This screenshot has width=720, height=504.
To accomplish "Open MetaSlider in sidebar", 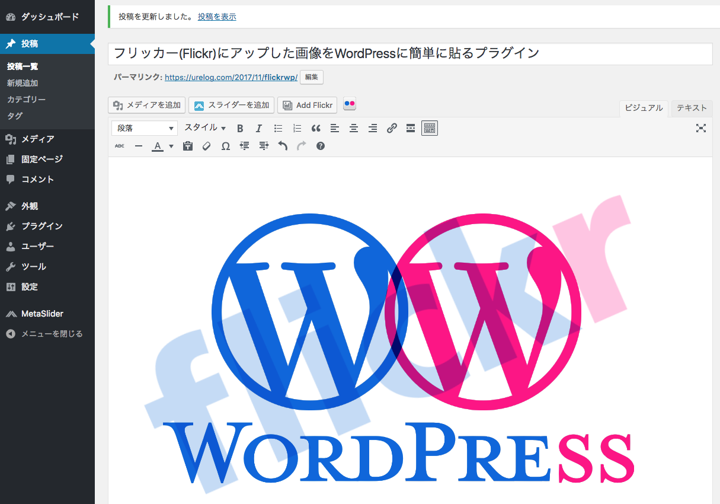I will (47, 314).
